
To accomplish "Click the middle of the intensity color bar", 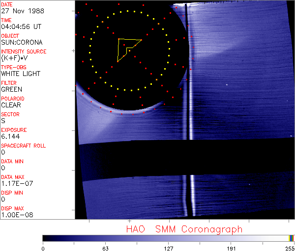I will pyautogui.click(x=168, y=238).
